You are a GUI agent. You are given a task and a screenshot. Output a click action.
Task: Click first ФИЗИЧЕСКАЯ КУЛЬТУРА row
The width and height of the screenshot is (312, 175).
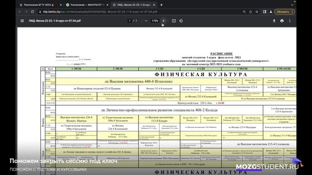point(201,74)
